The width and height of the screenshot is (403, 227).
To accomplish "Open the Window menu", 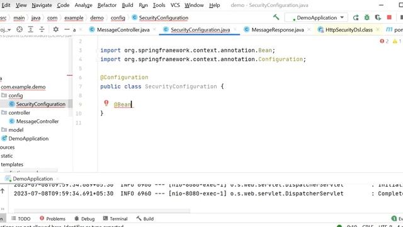I will [x=194, y=5].
